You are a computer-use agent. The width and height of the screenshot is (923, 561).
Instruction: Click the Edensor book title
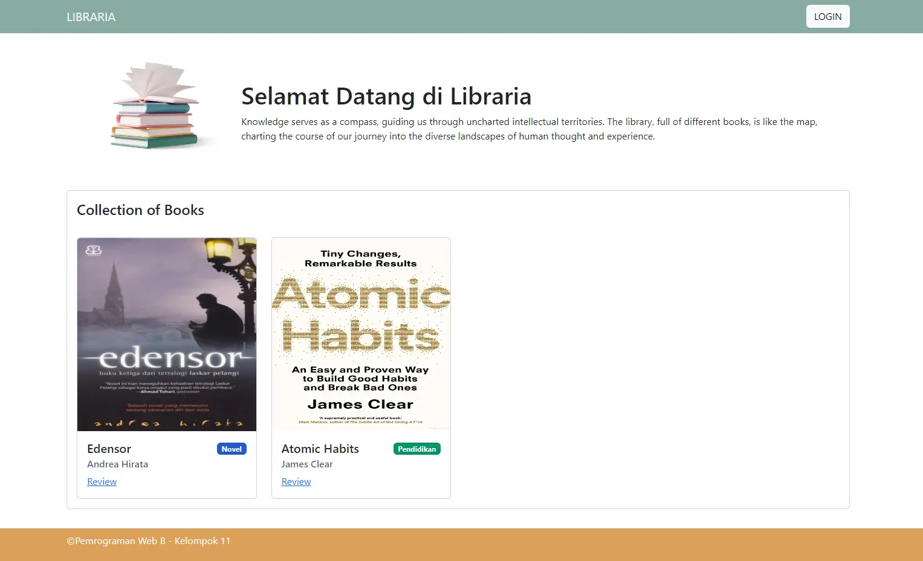pos(109,449)
